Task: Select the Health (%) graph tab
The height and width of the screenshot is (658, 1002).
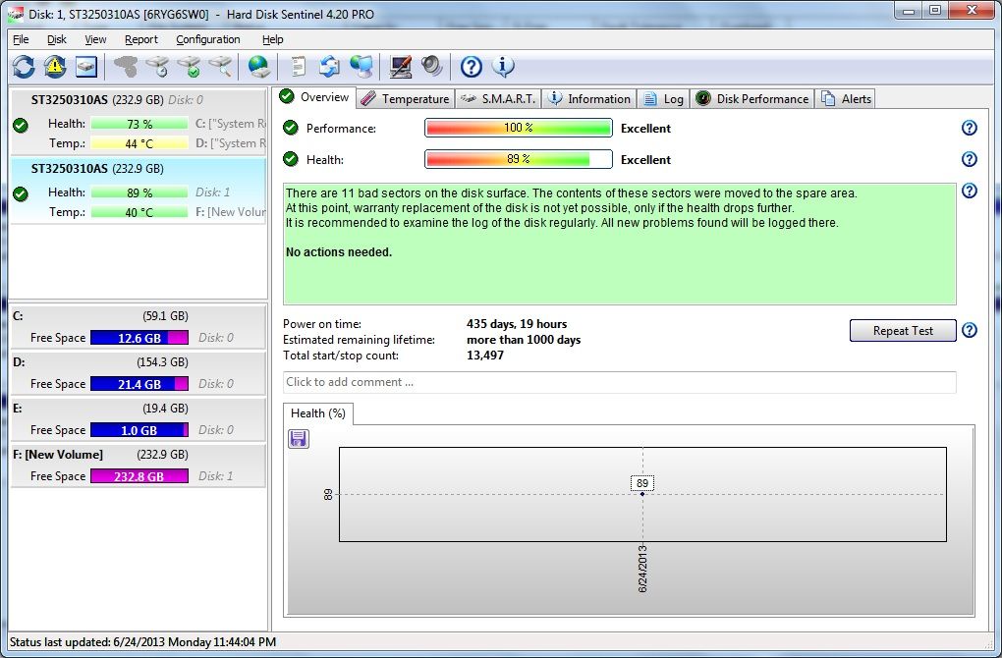Action: pyautogui.click(x=317, y=413)
